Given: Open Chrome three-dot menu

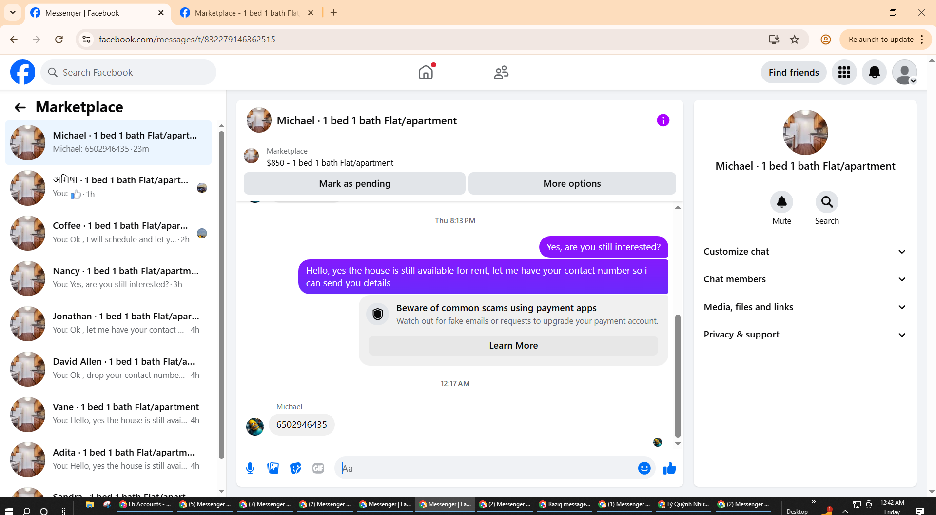Looking at the screenshot, I should (922, 40).
